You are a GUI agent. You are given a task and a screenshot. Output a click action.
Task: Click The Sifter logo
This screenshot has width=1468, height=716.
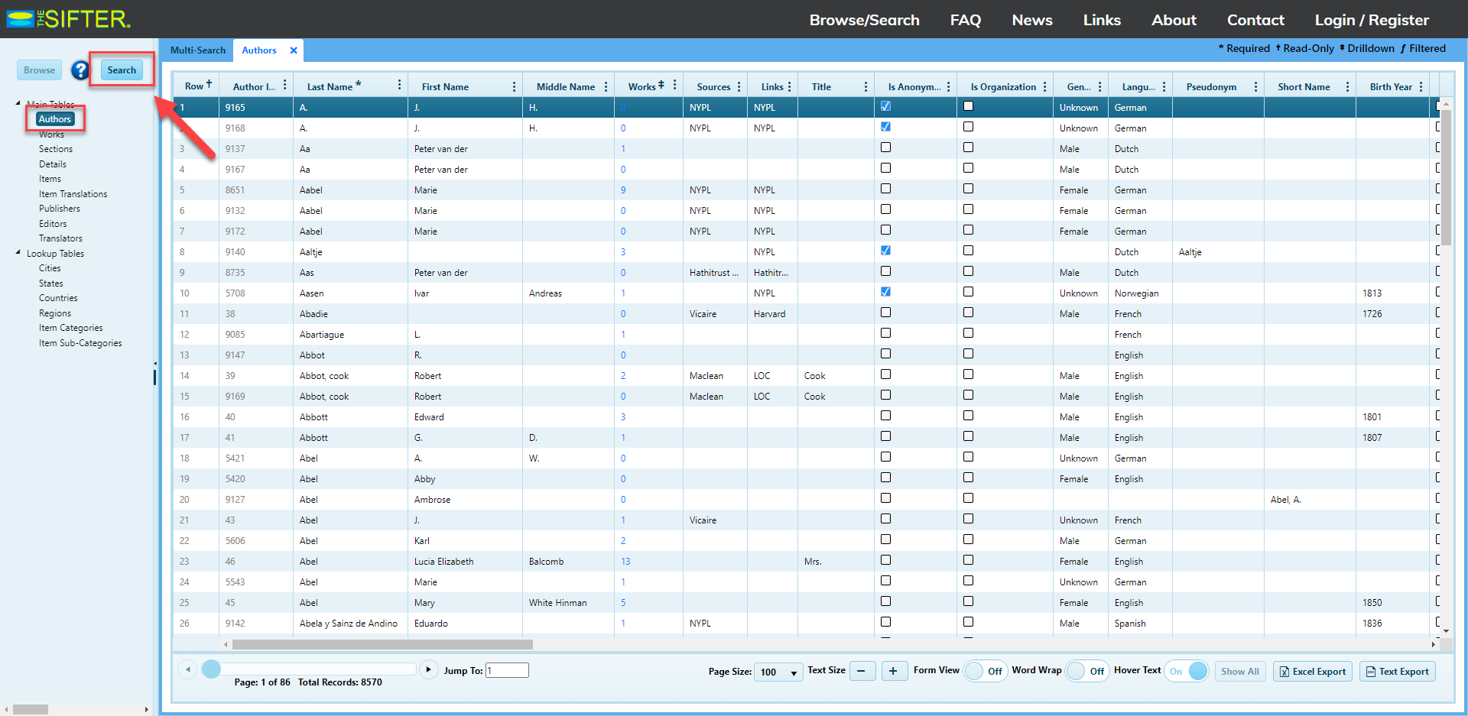[69, 19]
